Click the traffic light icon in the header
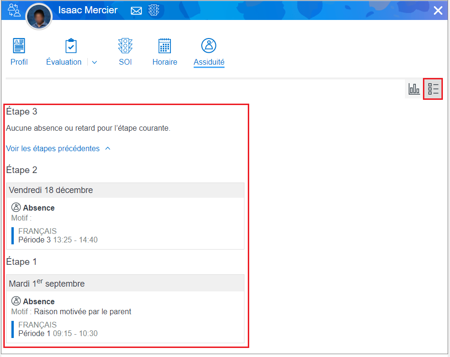450x357 pixels. [x=154, y=10]
